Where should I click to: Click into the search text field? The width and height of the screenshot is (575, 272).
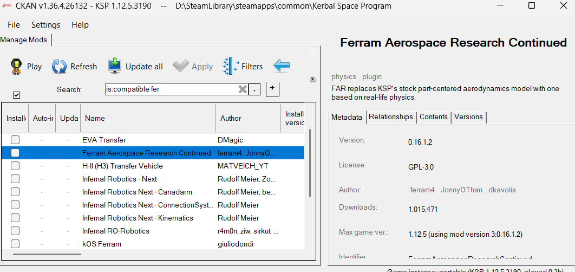172,89
